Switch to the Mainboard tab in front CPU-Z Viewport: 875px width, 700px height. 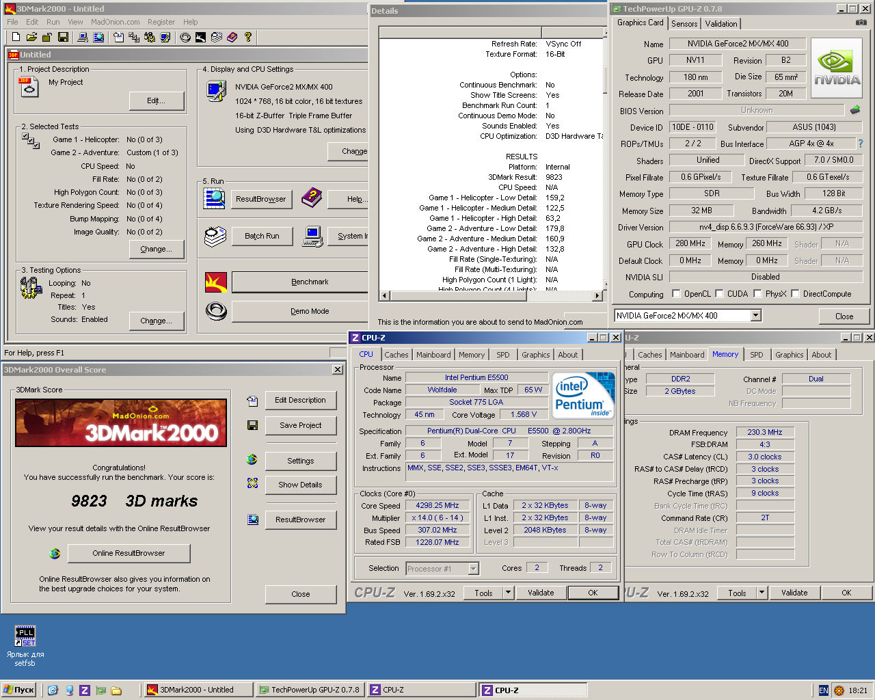point(433,355)
